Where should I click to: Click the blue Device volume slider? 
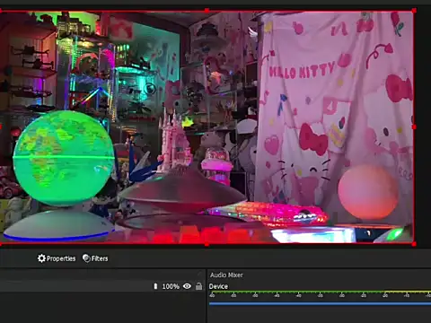coord(320,303)
